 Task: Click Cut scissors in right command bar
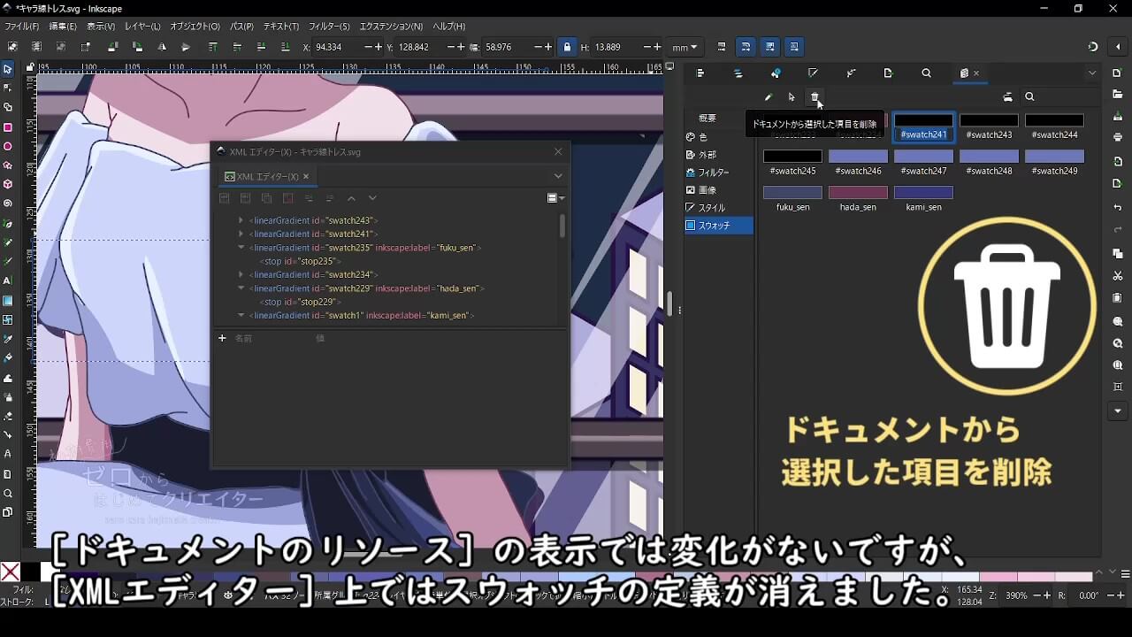[x=1118, y=276]
